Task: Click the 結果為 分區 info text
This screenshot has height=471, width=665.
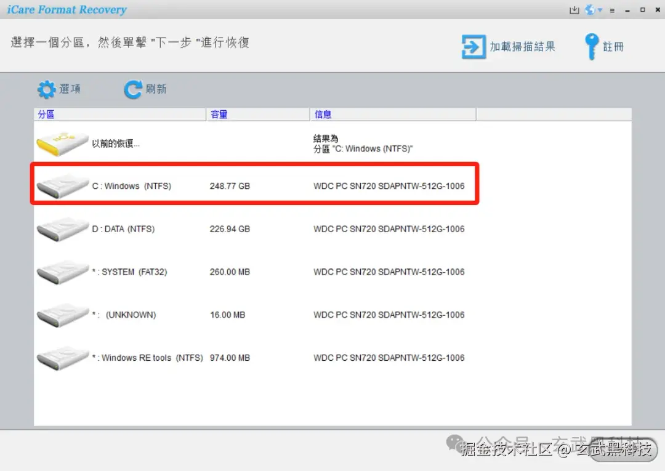Action: pyautogui.click(x=363, y=143)
